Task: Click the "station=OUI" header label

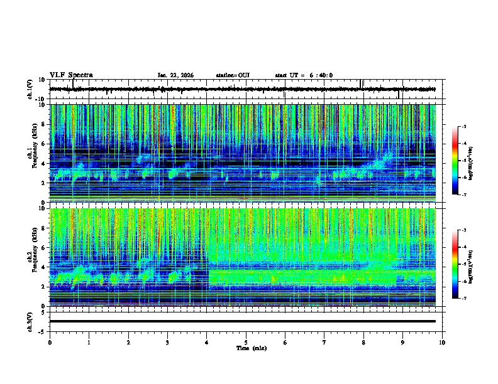Action: click(233, 75)
